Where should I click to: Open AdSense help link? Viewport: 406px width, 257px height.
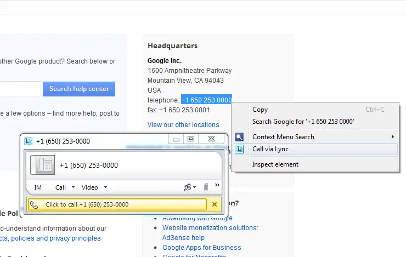point(183,238)
